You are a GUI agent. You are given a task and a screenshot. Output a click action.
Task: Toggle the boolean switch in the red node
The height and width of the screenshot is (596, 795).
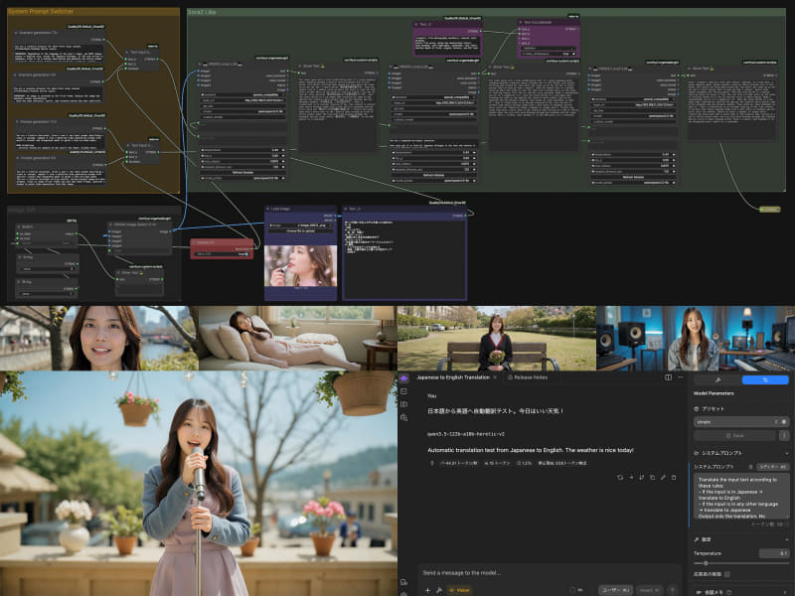[x=245, y=254]
